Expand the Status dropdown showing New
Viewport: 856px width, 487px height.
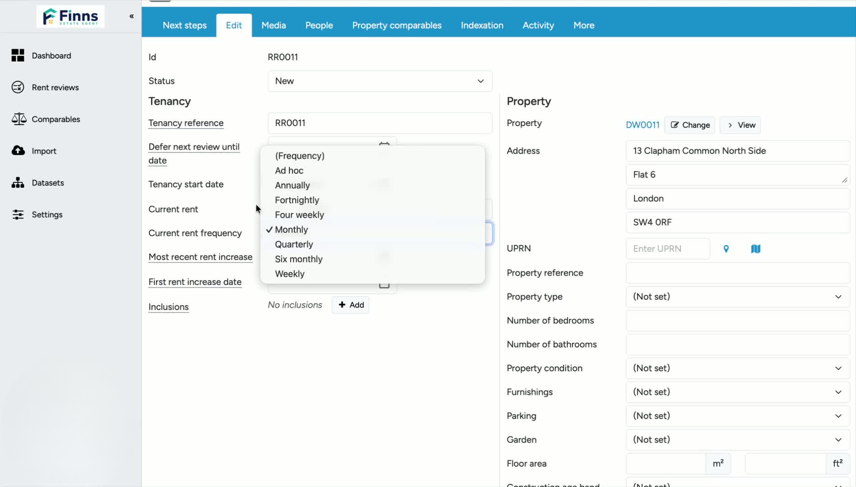[x=380, y=81]
